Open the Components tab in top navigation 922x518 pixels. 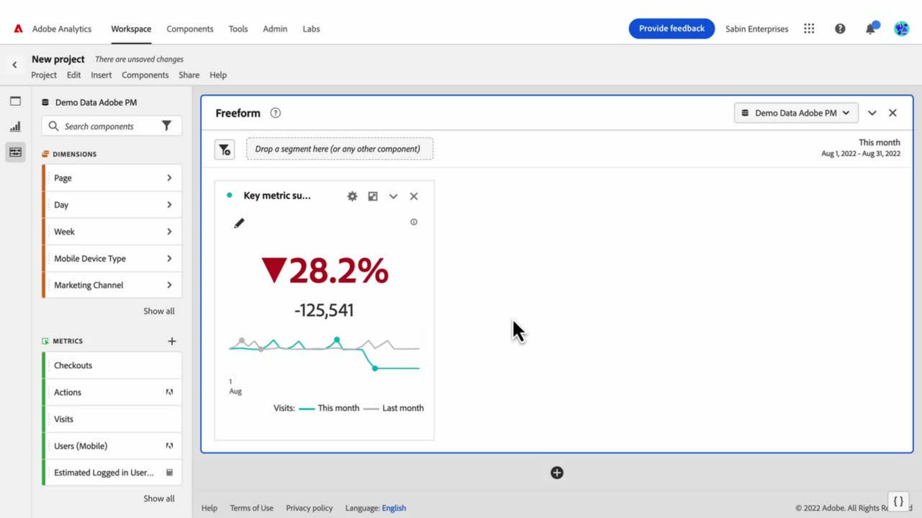(190, 29)
